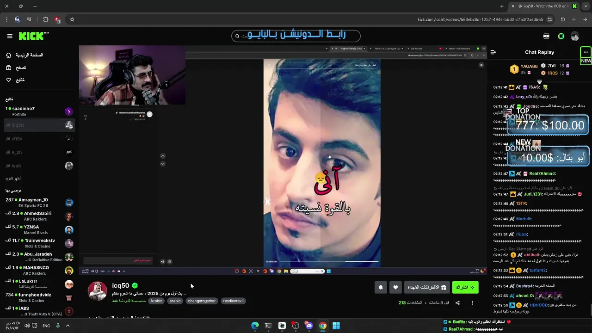Select icq50 in the followed channels list
The height and width of the screenshot is (333, 592).
pyautogui.click(x=39, y=125)
